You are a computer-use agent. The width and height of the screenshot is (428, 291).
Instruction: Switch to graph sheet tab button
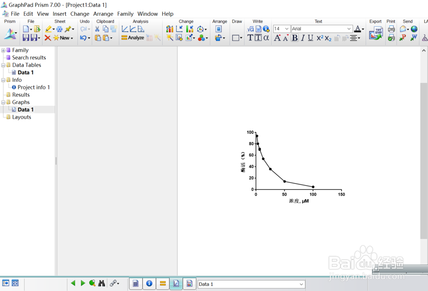click(x=176, y=283)
